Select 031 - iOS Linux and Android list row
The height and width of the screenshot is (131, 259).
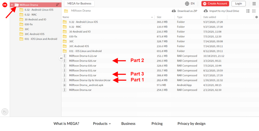click(x=160, y=51)
